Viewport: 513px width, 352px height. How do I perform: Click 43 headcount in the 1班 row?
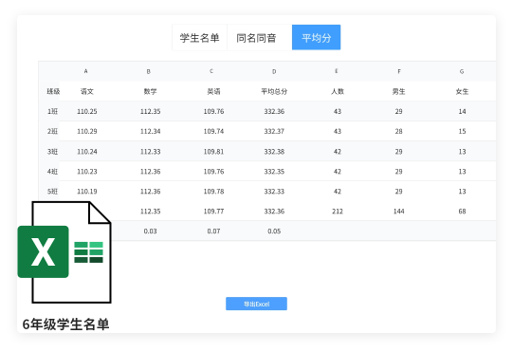coord(338,111)
